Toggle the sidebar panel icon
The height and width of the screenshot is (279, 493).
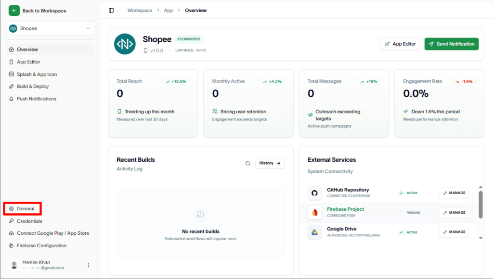pos(111,11)
